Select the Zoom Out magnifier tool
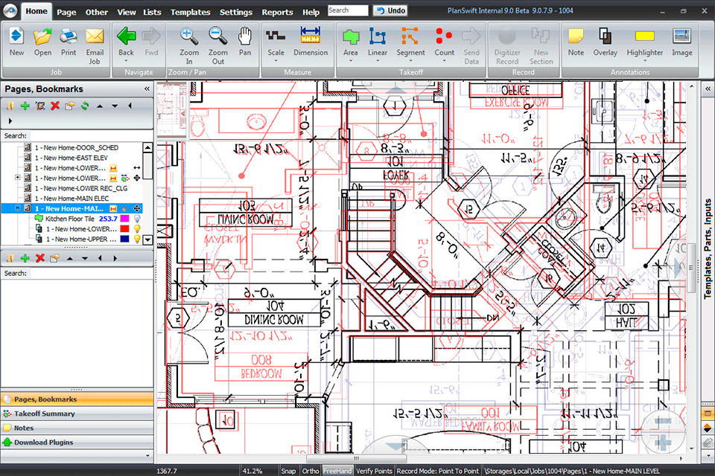This screenshot has width=715, height=476. click(218, 45)
